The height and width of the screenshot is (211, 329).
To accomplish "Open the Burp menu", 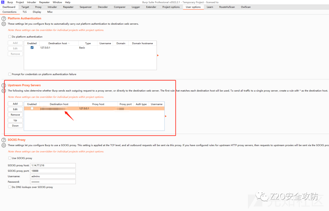I will point(10,2).
